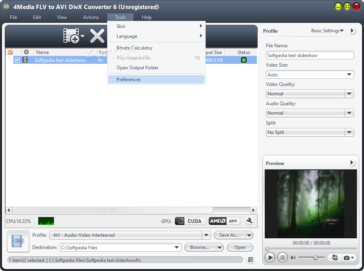The width and height of the screenshot is (364, 271).
Task: Open the Actions menu
Action: (91, 17)
